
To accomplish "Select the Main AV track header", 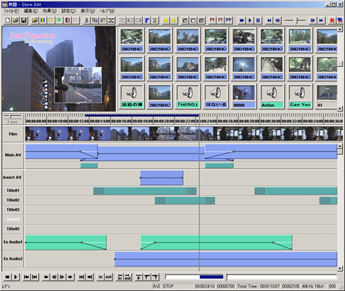I will pyautogui.click(x=13, y=155).
